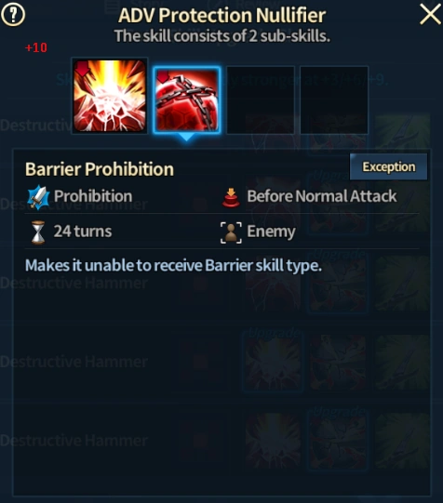This screenshot has height=503, width=443.
Task: Click the Before Normal Attack text label
Action: (x=322, y=196)
